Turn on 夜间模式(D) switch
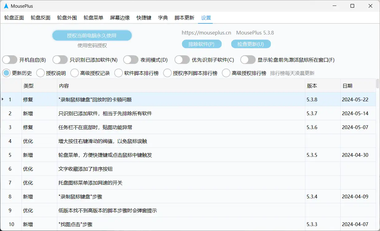380x231 pixels. point(131,60)
